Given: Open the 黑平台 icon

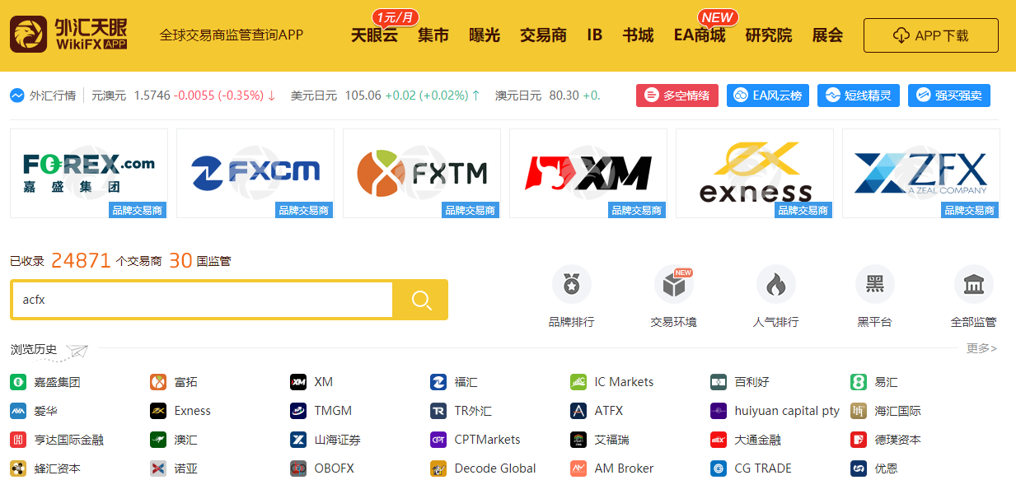Looking at the screenshot, I should click(x=875, y=285).
